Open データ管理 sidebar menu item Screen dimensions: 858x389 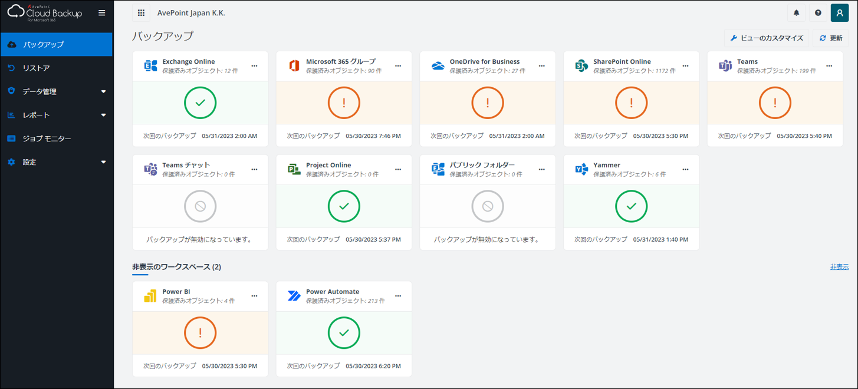(x=57, y=91)
